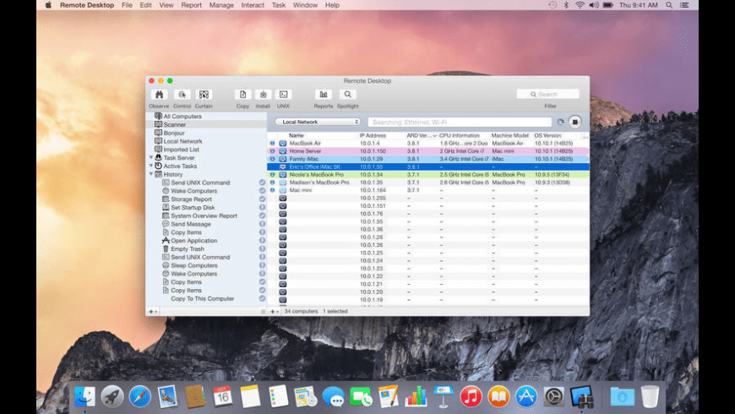Click the UNIX command toolbar icon
The height and width of the screenshot is (414, 735).
click(x=283, y=95)
